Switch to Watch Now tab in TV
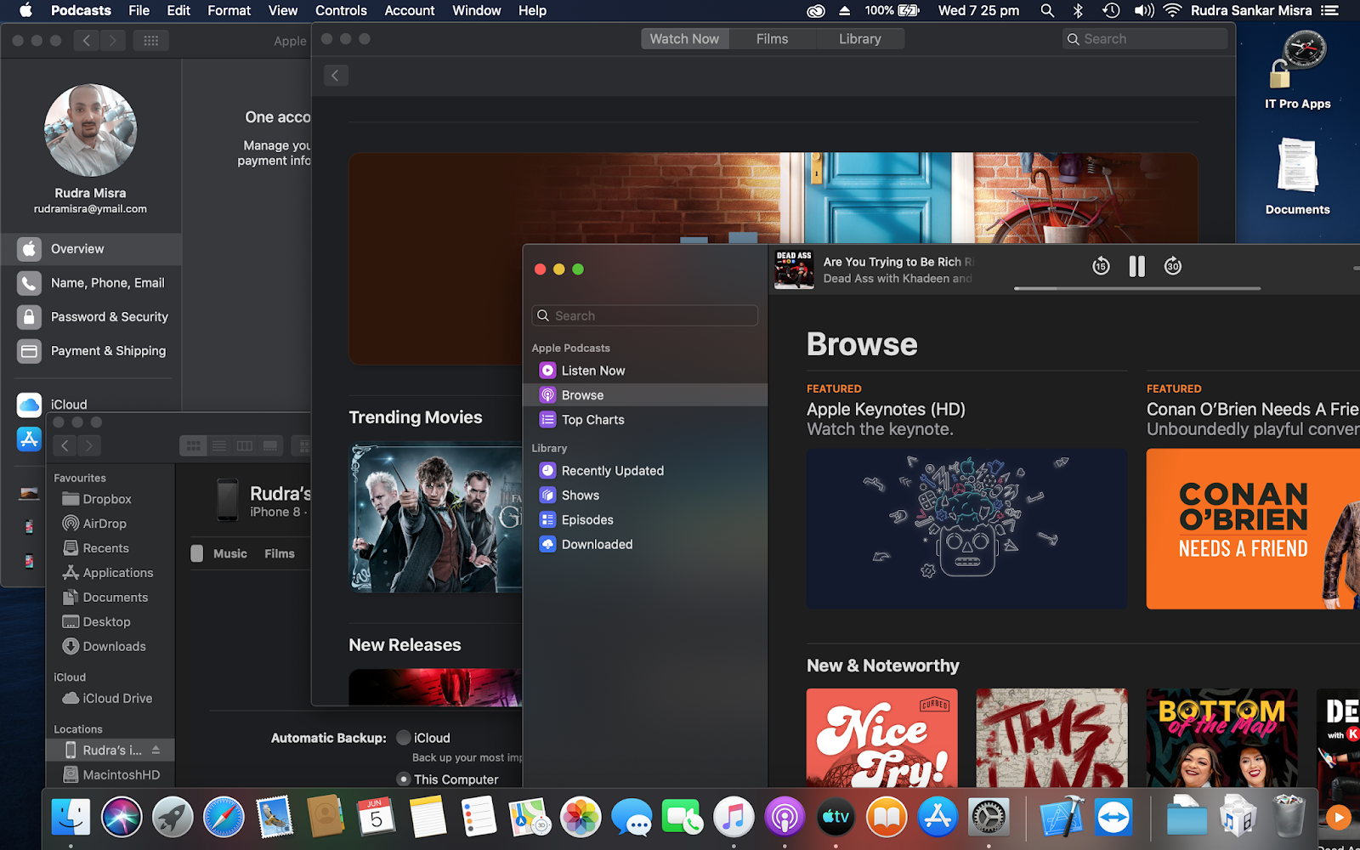This screenshot has width=1360, height=850. 684,39
